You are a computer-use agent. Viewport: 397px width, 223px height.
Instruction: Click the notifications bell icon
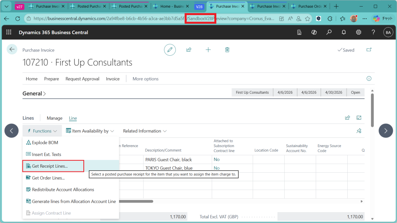343,32
